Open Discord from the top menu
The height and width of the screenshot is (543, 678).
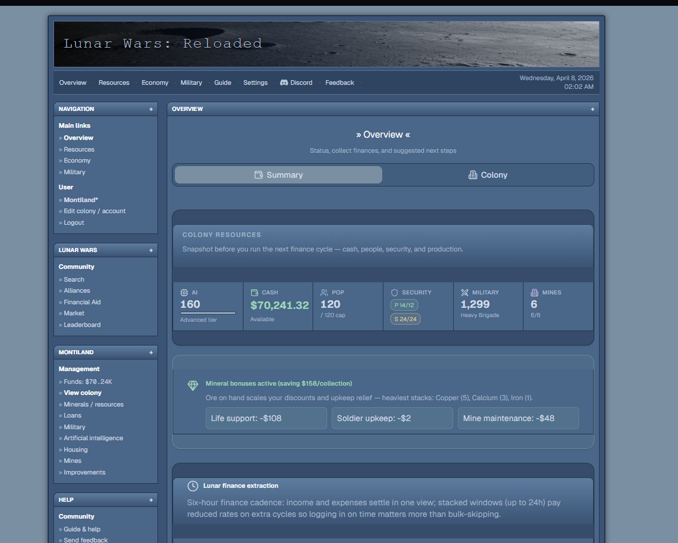pos(296,83)
